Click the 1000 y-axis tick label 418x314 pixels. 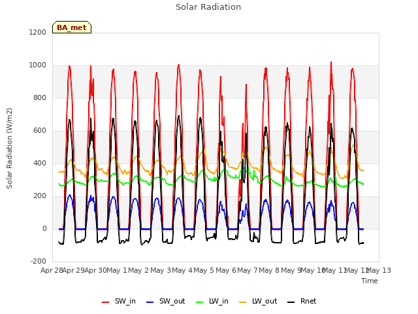[x=38, y=65]
